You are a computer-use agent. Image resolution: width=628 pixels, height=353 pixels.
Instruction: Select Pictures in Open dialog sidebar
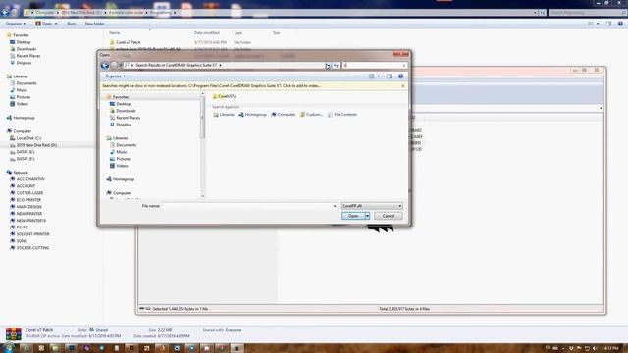coord(120,159)
